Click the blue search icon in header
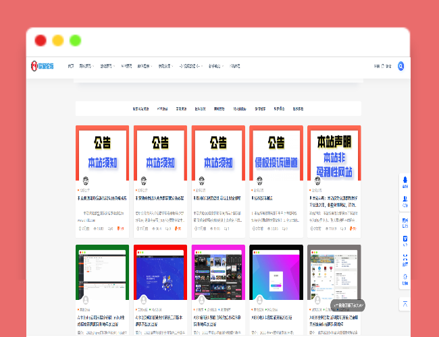Viewport: 439px width, 337px height. click(401, 66)
